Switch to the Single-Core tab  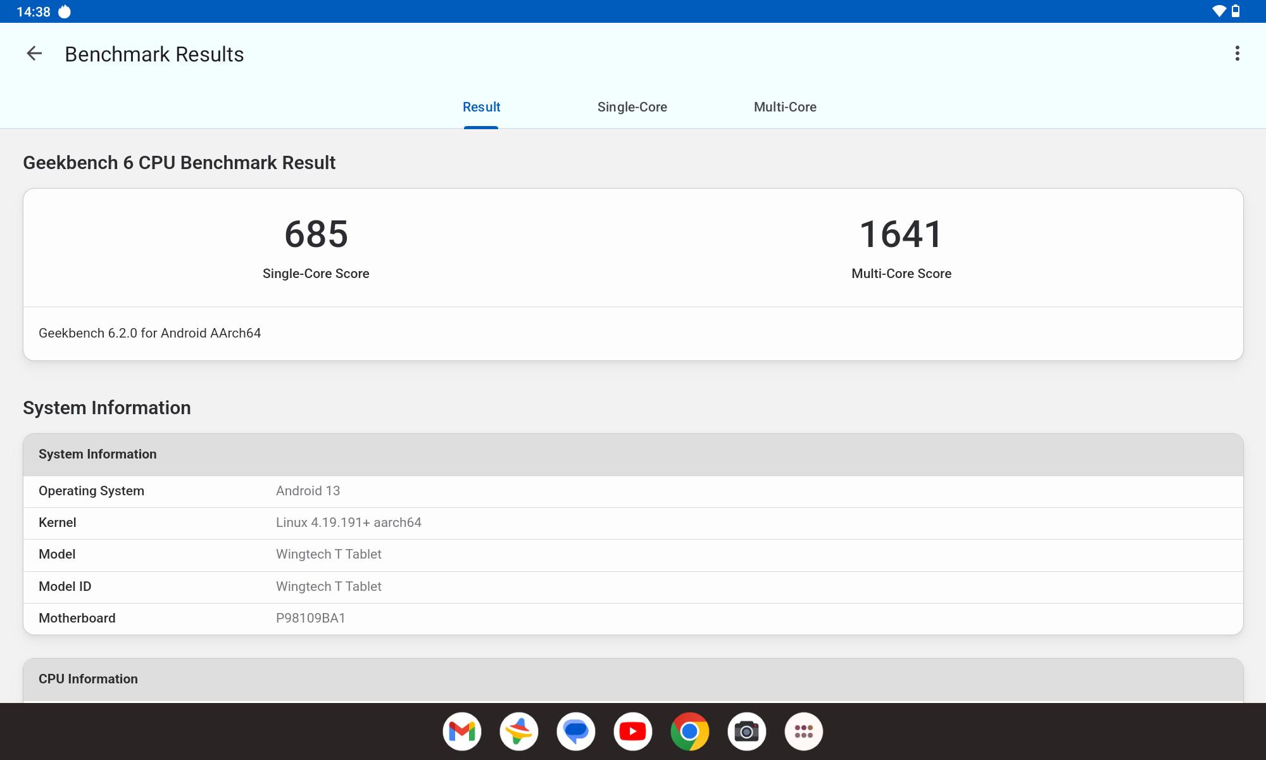pos(632,107)
